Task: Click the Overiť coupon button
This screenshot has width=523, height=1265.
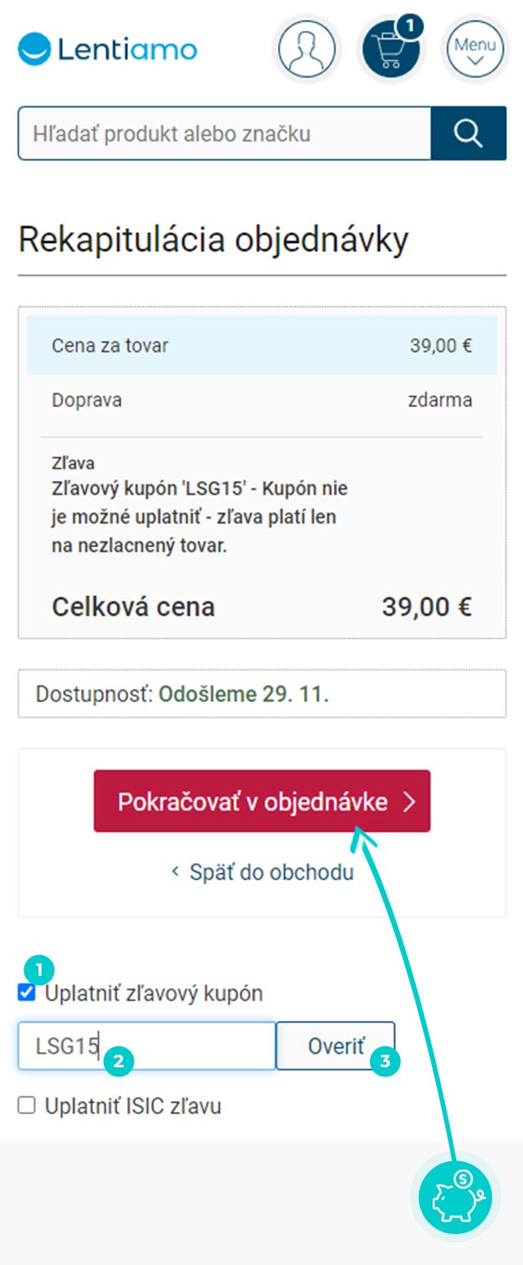Action: tap(336, 1046)
